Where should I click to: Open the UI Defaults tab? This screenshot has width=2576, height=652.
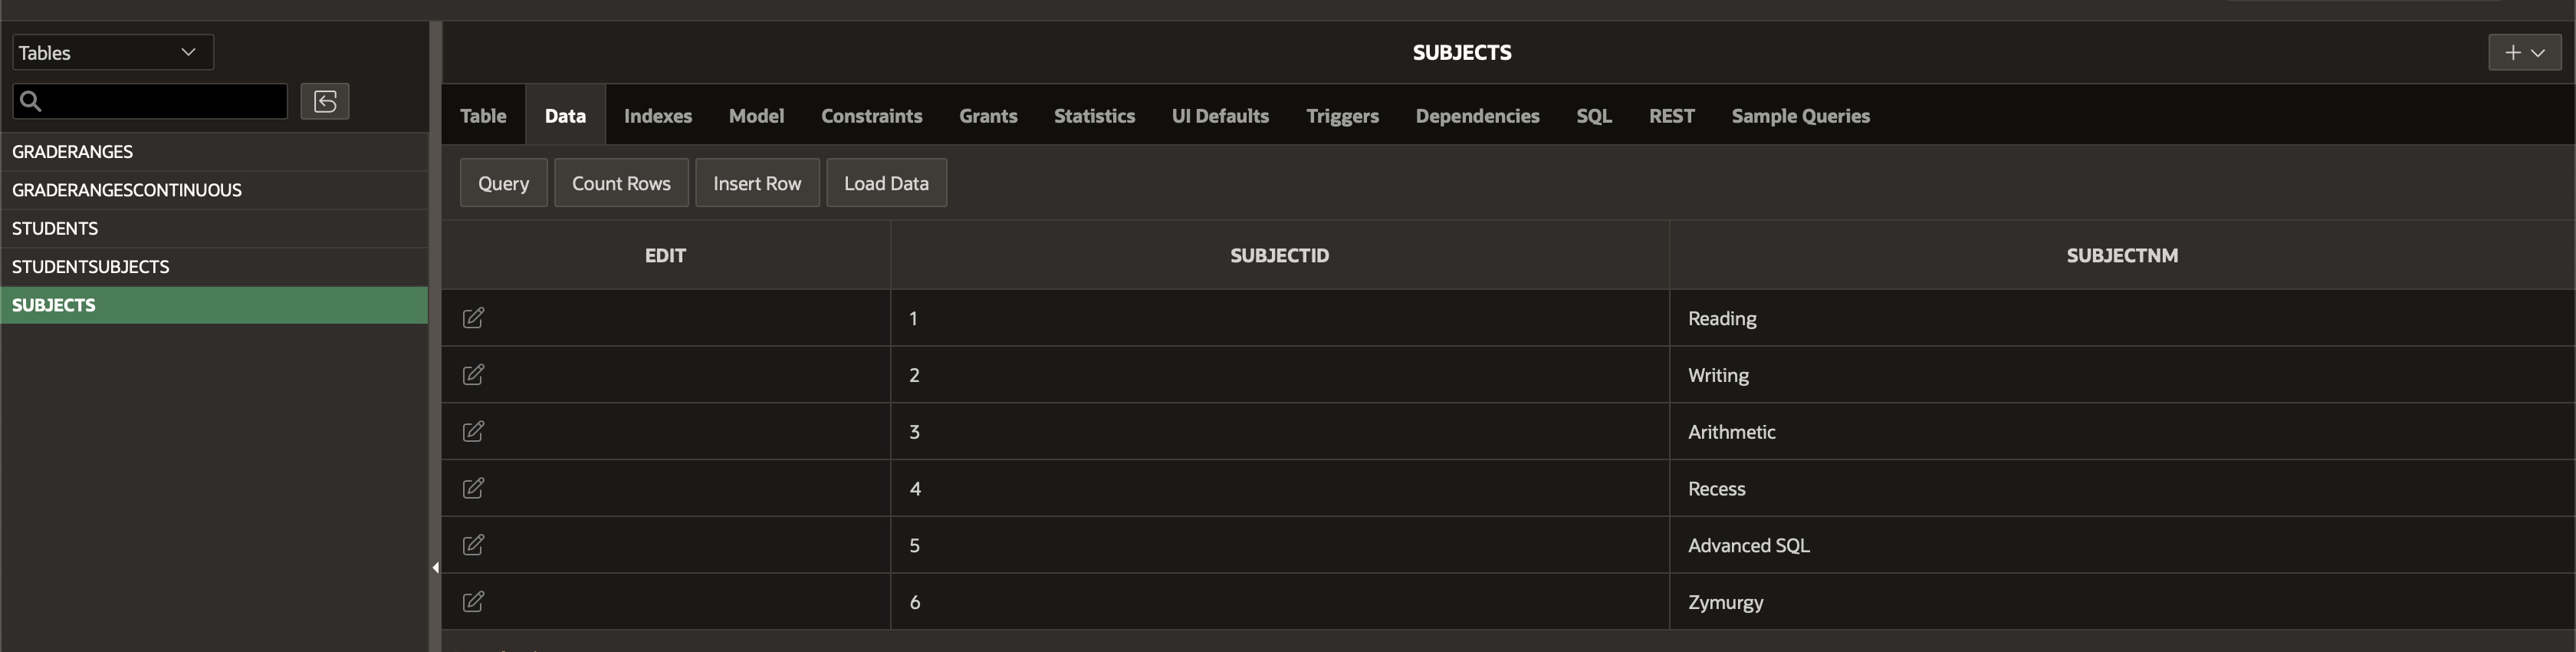click(1220, 116)
